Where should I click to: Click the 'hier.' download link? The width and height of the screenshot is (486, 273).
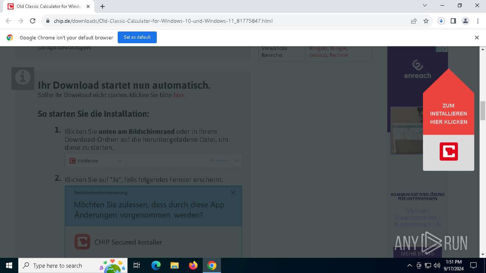pos(179,95)
